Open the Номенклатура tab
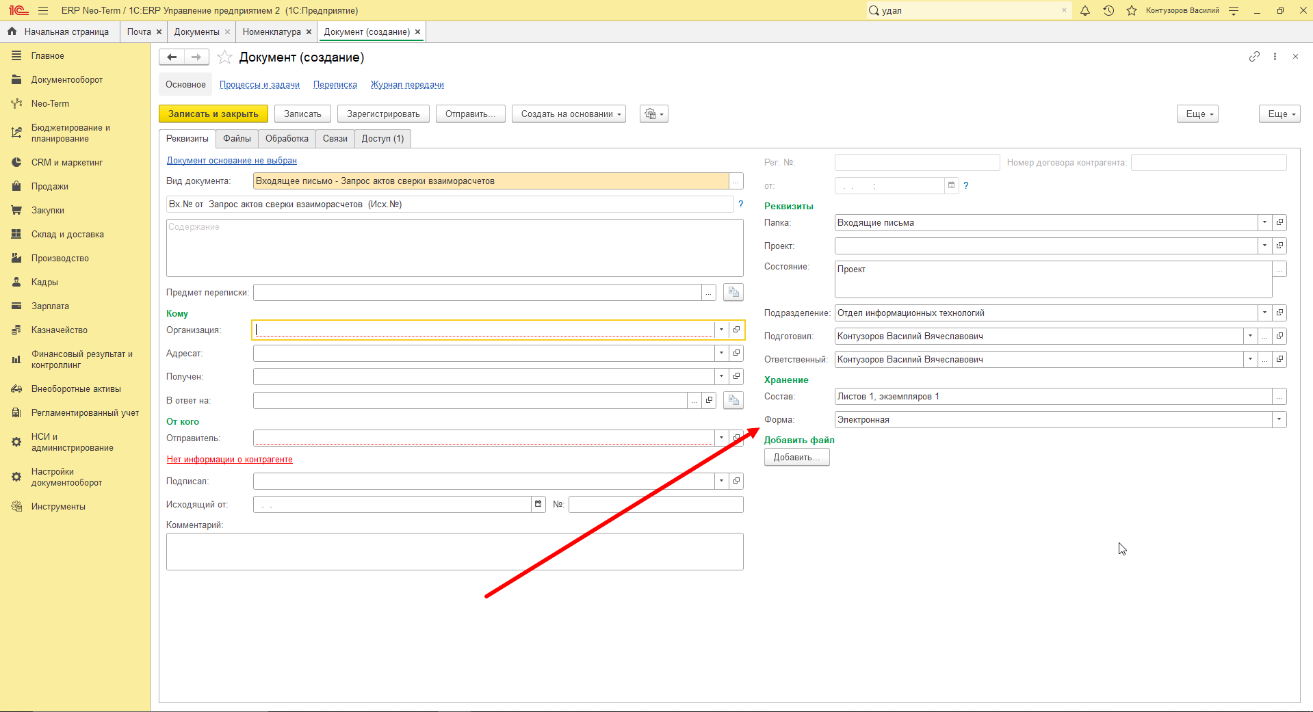 [272, 31]
